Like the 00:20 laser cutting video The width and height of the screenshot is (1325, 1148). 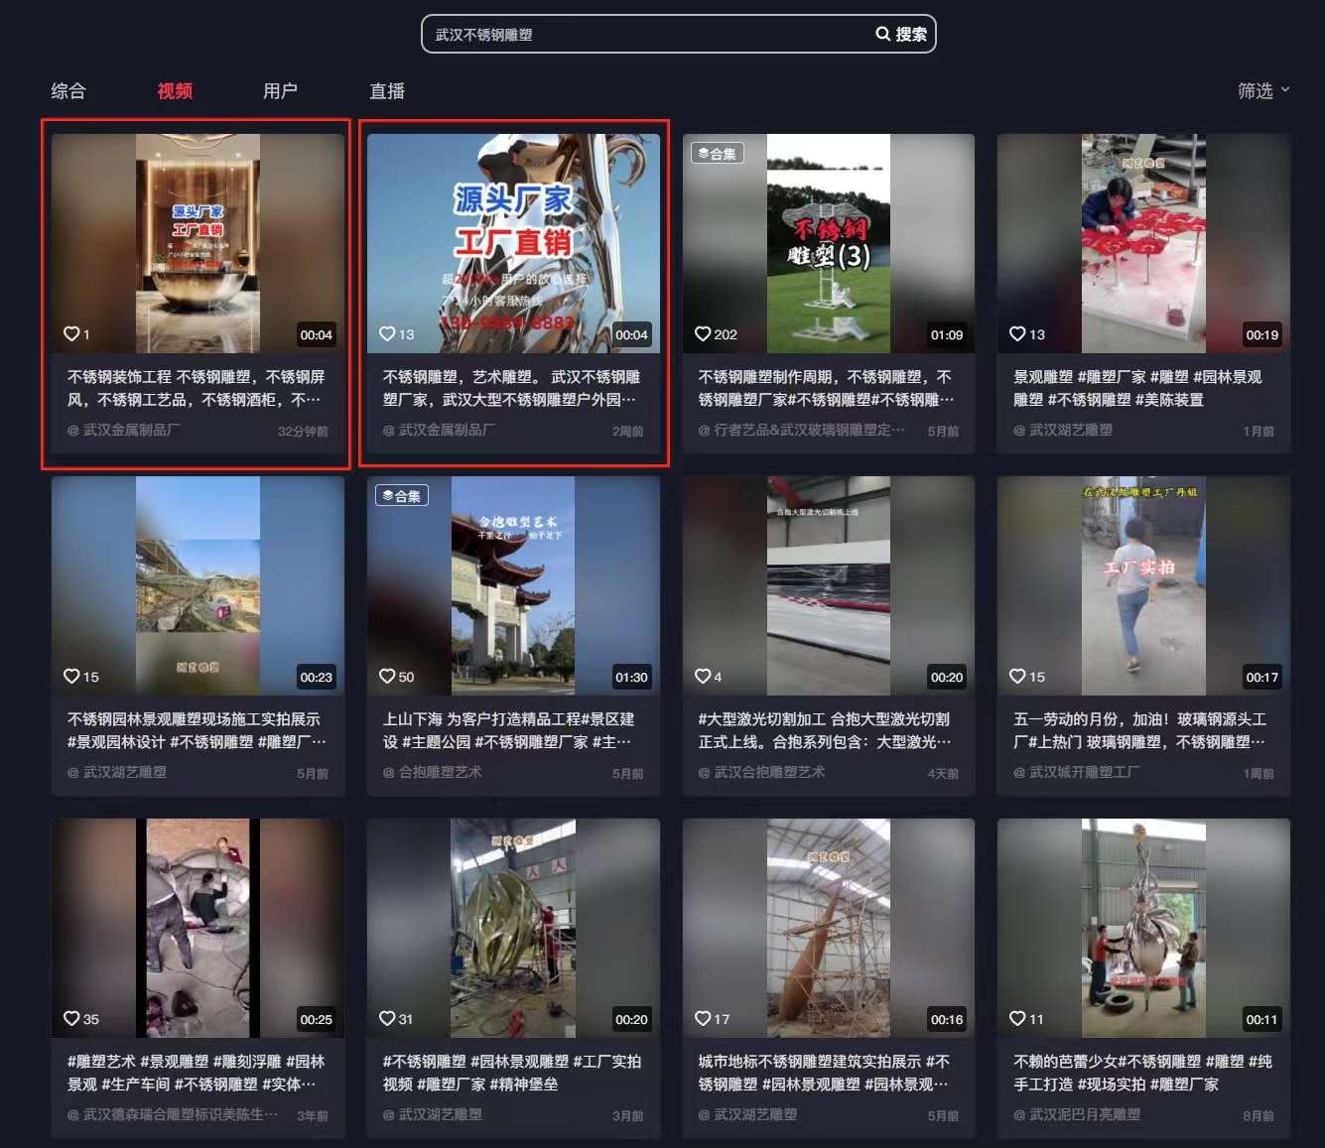(x=703, y=677)
